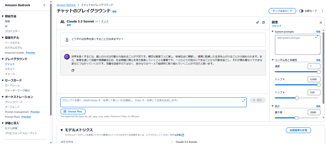Screen dimensions: 326x144
Task: Click the Anthropic logo beside Claude 3.5 Sonnet
Action: click(x=62, y=22)
